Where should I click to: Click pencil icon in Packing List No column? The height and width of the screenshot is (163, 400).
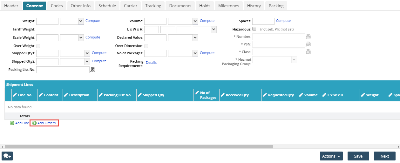click(x=100, y=95)
